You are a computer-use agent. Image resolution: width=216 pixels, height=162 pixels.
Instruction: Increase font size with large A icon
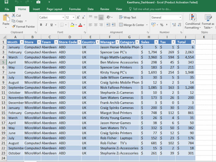pyautogui.click(x=78, y=17)
